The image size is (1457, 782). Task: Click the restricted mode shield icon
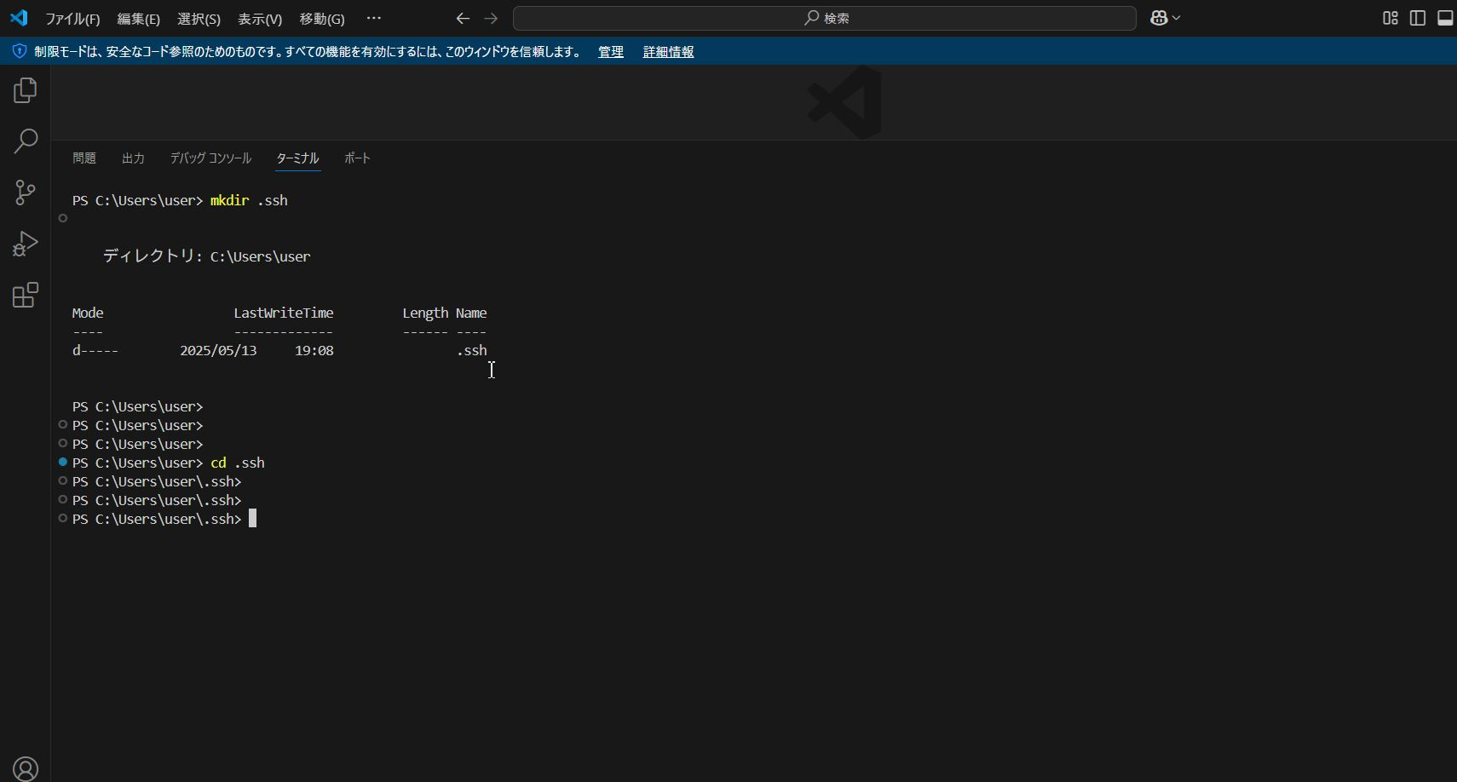click(20, 51)
